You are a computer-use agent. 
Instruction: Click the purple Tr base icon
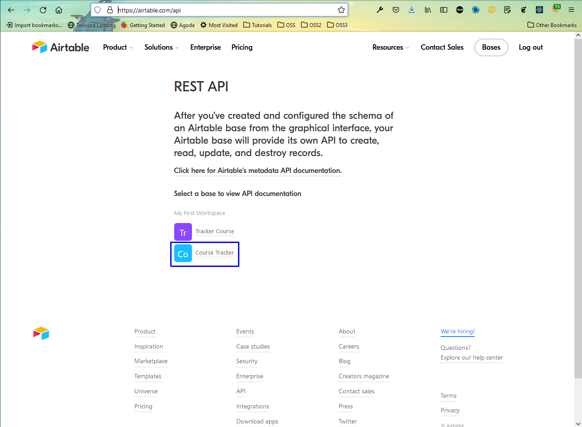click(x=183, y=232)
